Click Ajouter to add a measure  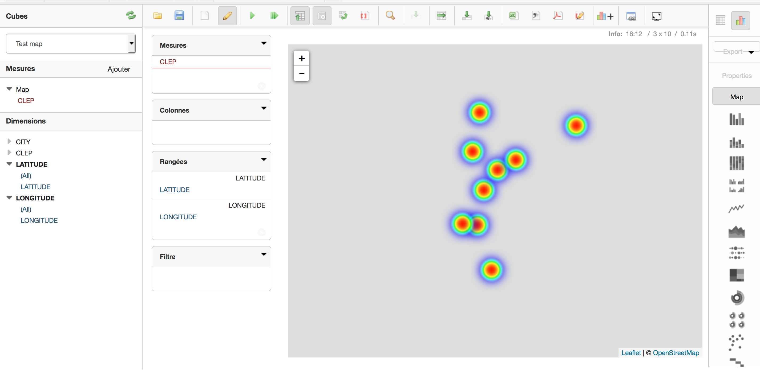click(119, 69)
